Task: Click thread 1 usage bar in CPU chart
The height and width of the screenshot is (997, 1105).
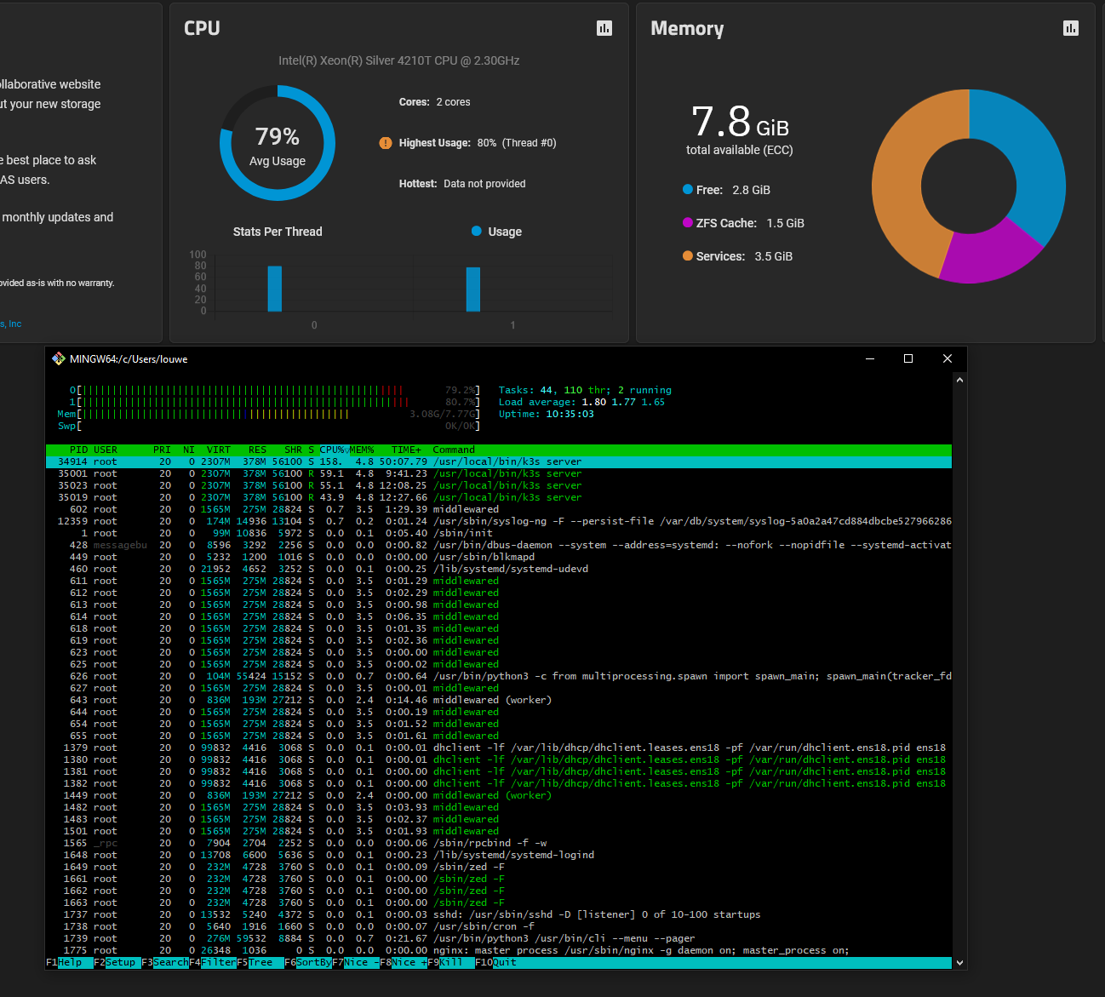Action: [x=473, y=289]
